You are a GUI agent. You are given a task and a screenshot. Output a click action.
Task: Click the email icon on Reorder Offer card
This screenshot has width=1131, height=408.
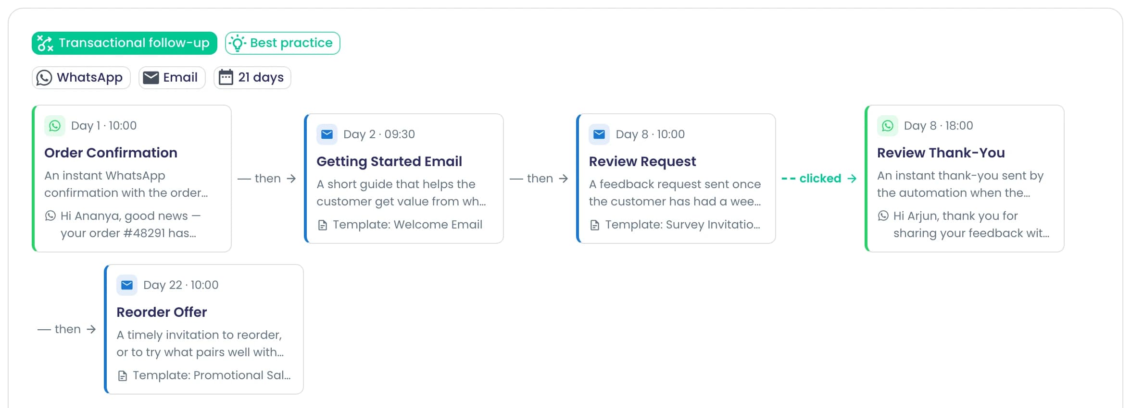point(127,285)
